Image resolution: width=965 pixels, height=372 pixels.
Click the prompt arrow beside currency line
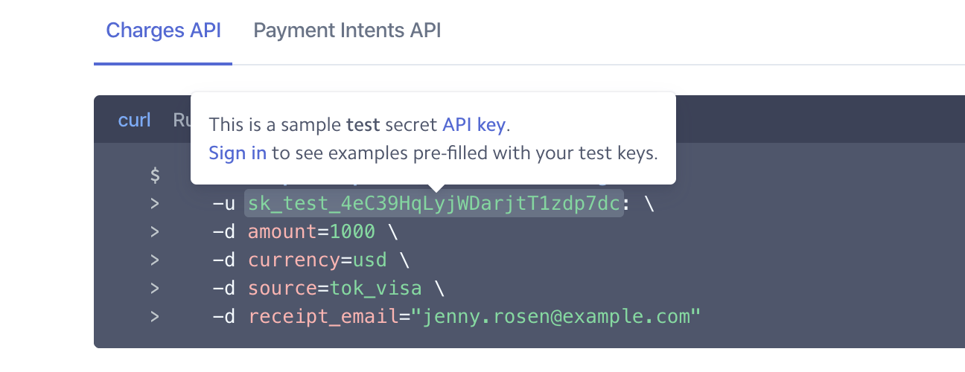(155, 260)
